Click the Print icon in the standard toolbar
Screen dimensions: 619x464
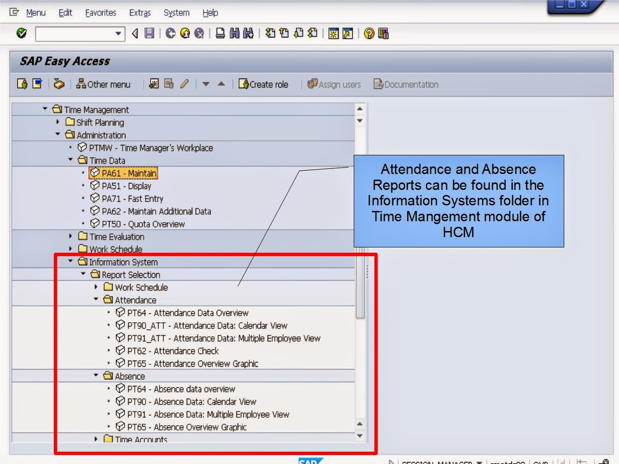tap(219, 33)
